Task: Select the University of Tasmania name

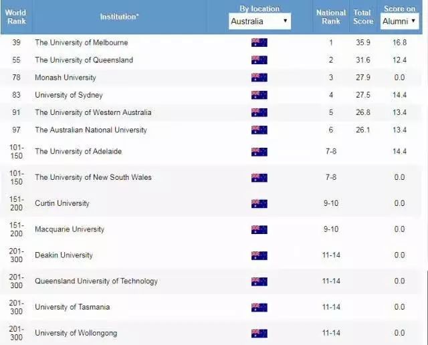Action: pyautogui.click(x=72, y=307)
